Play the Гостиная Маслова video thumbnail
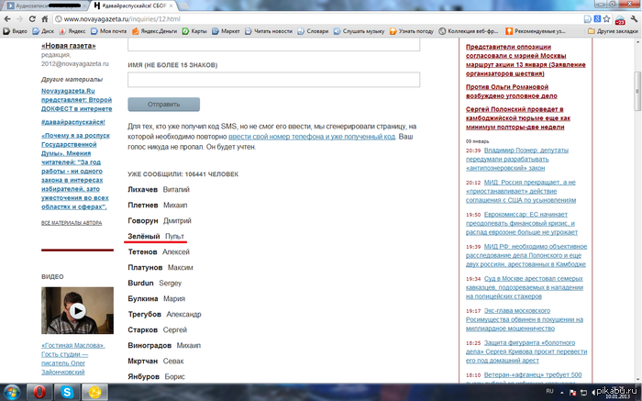 tap(77, 310)
